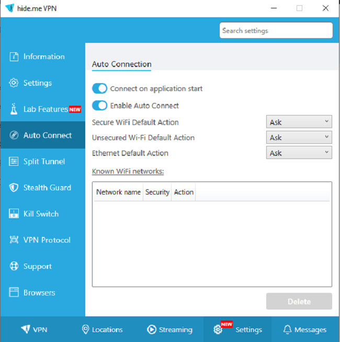Click the bottom Settings gear icon
The image size is (340, 342).
click(218, 329)
